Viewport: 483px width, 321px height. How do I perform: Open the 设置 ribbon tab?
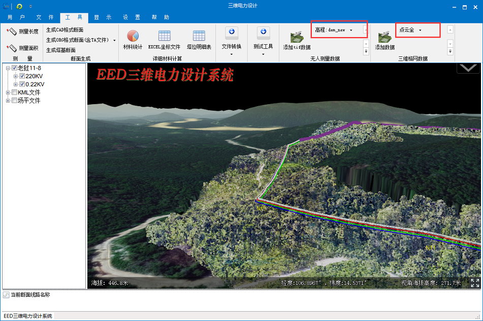[131, 17]
